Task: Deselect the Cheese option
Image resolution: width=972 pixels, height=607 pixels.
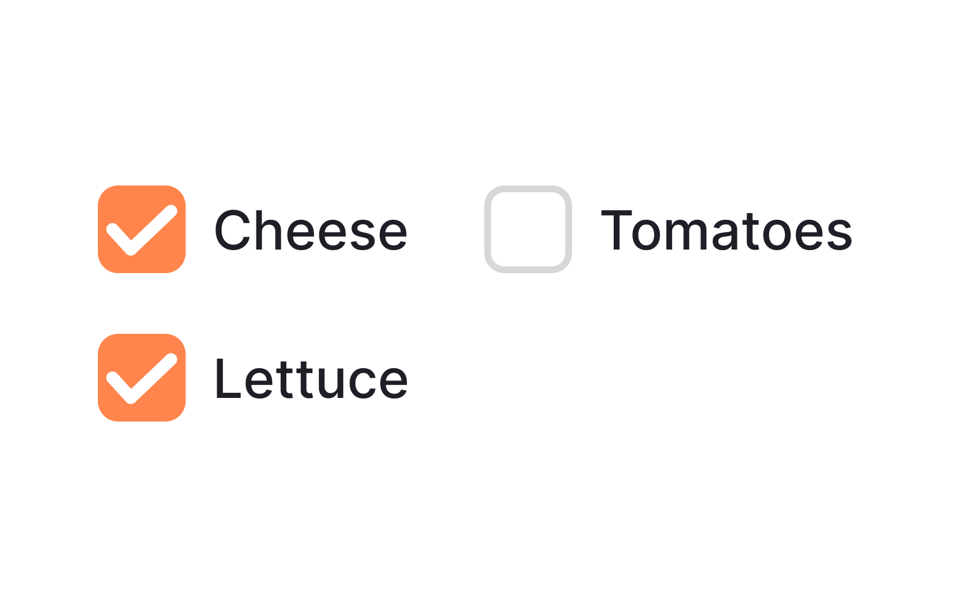Action: [142, 229]
